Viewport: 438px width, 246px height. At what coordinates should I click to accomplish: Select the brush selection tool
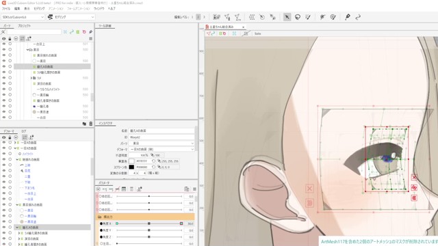click(x=308, y=17)
